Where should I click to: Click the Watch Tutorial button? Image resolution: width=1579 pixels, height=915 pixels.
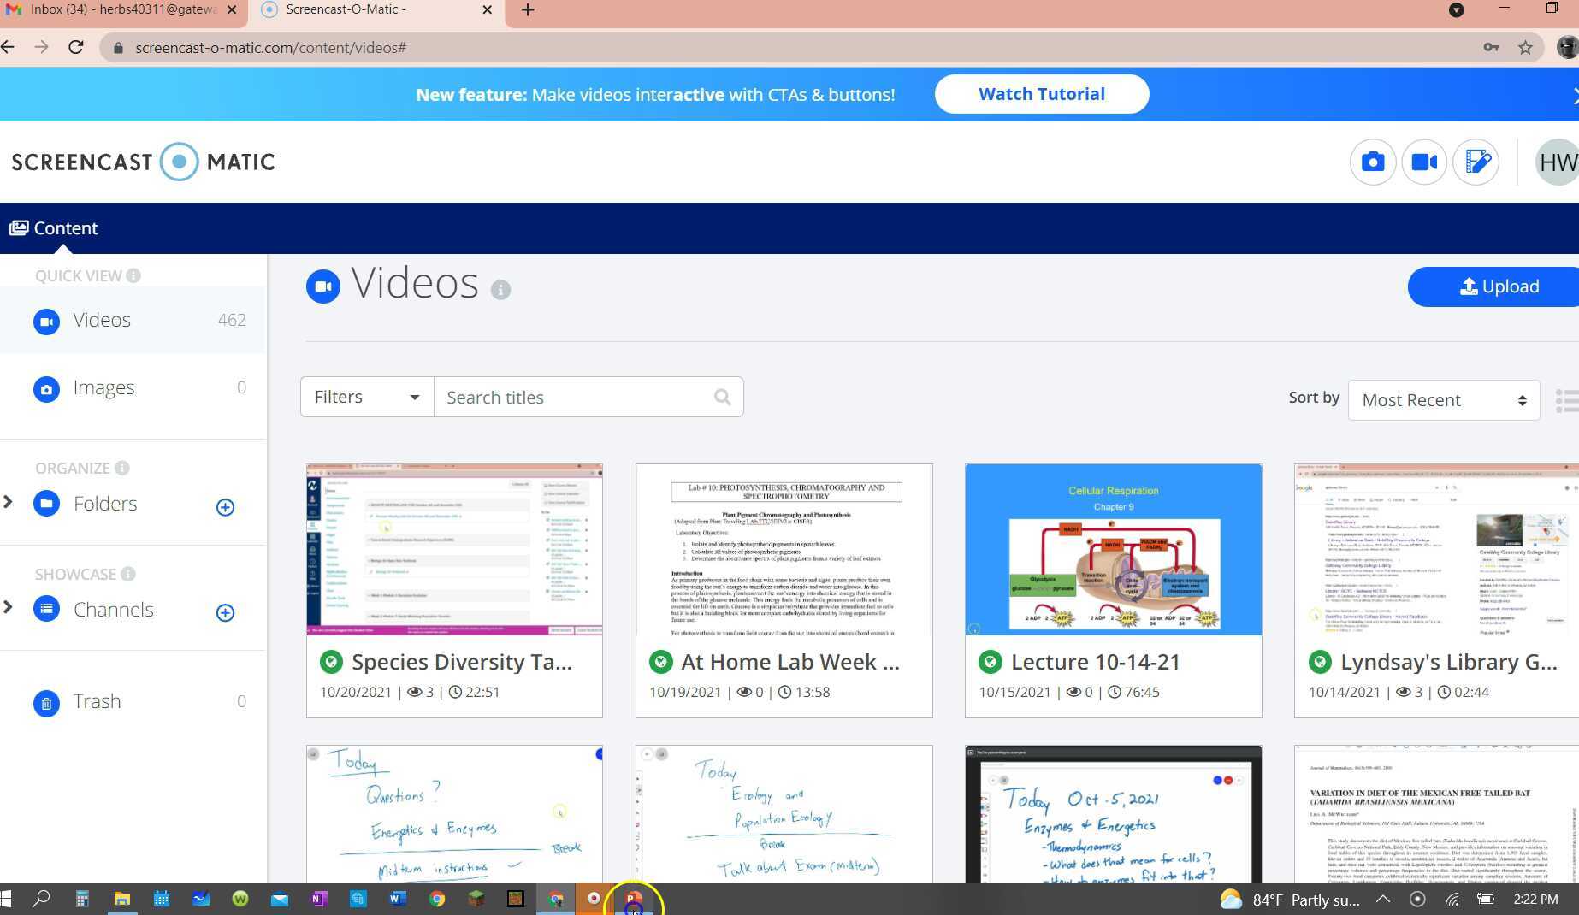point(1041,94)
